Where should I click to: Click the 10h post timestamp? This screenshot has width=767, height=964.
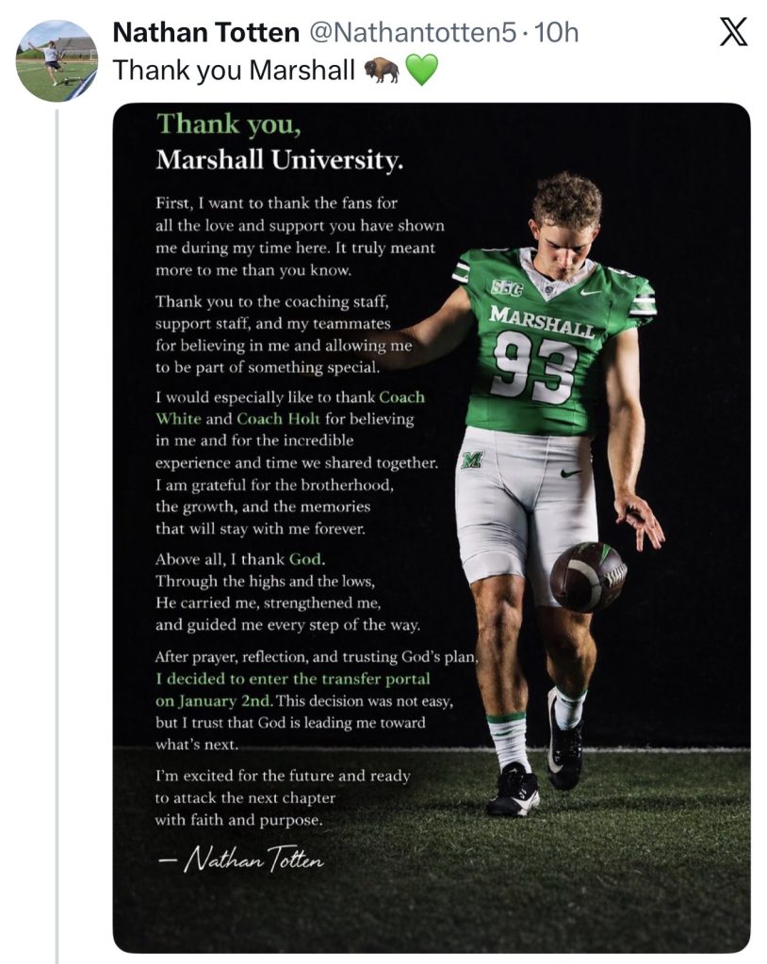click(x=557, y=33)
